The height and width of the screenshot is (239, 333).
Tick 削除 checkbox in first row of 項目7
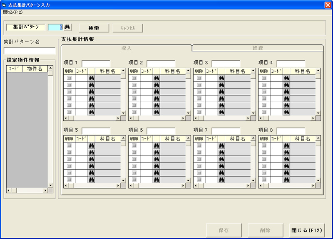(x=199, y=145)
